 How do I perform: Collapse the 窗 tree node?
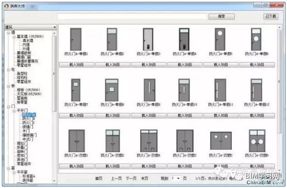pos(9,168)
